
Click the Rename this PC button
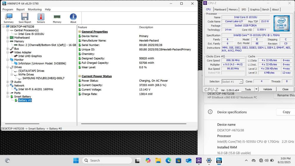tap(285, 95)
